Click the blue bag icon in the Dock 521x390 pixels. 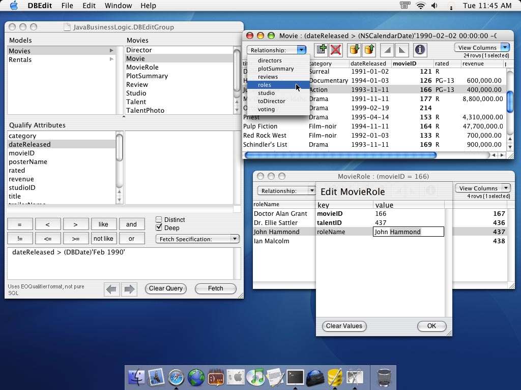click(x=315, y=377)
